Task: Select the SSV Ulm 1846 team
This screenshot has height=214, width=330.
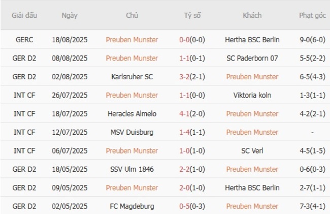Action: pyautogui.click(x=132, y=169)
